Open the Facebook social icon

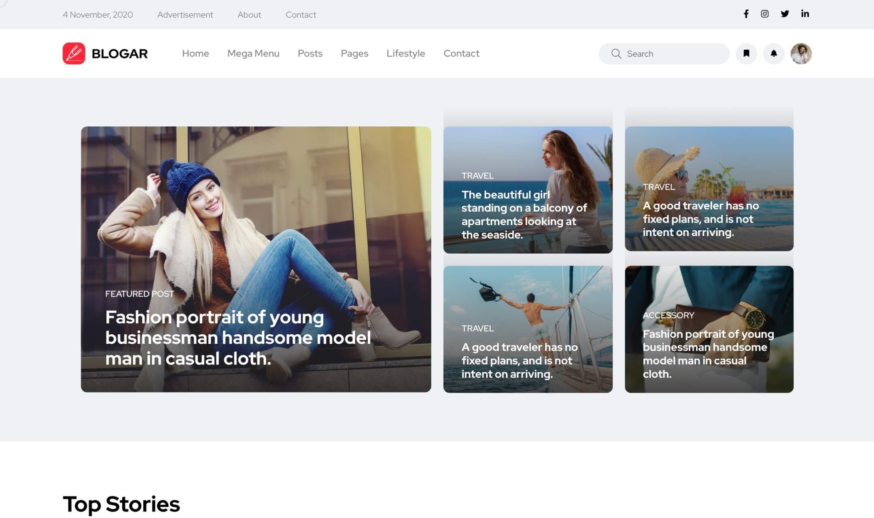pyautogui.click(x=746, y=14)
